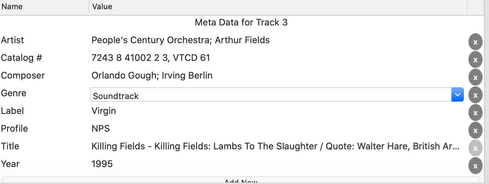The width and height of the screenshot is (489, 184).
Task: Select the Catalog # value cell
Action: tap(151, 58)
